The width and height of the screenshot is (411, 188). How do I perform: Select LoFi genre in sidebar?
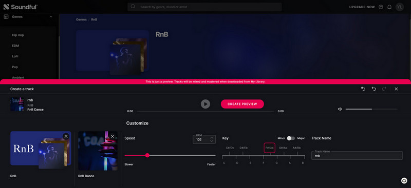(x=15, y=56)
